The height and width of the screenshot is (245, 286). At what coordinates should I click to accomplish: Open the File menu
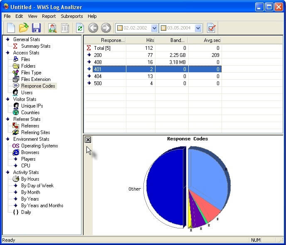pyautogui.click(x=7, y=16)
